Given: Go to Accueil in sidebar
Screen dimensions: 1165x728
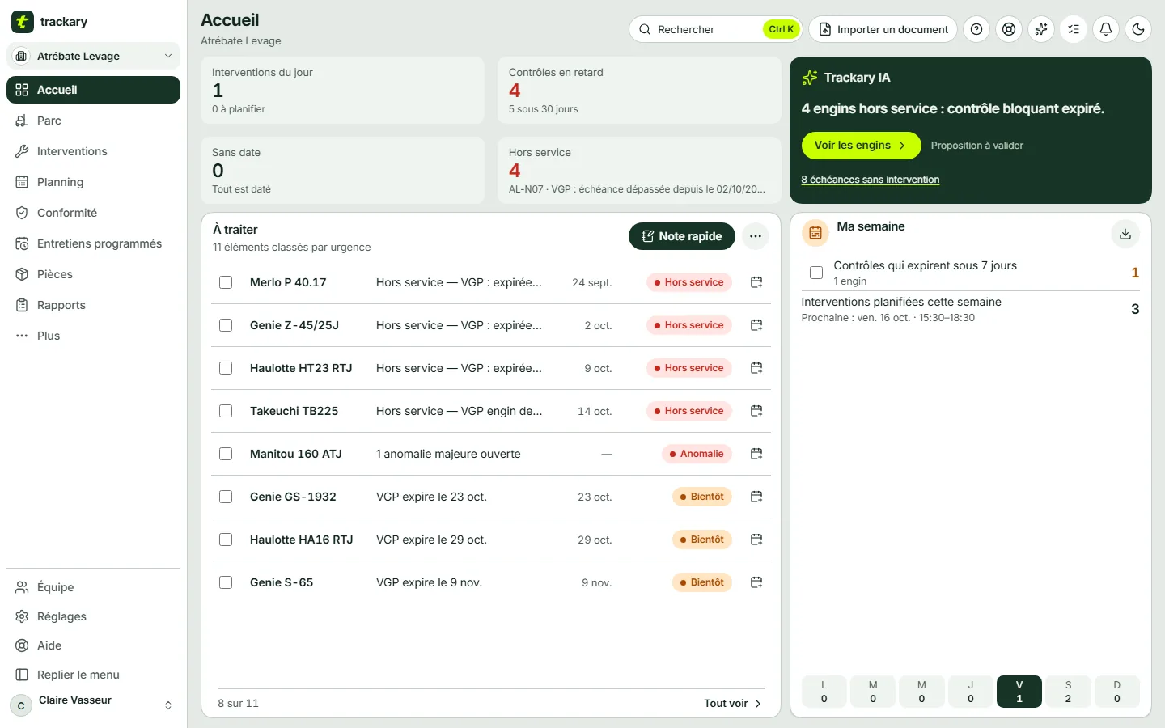Looking at the screenshot, I should tap(93, 90).
